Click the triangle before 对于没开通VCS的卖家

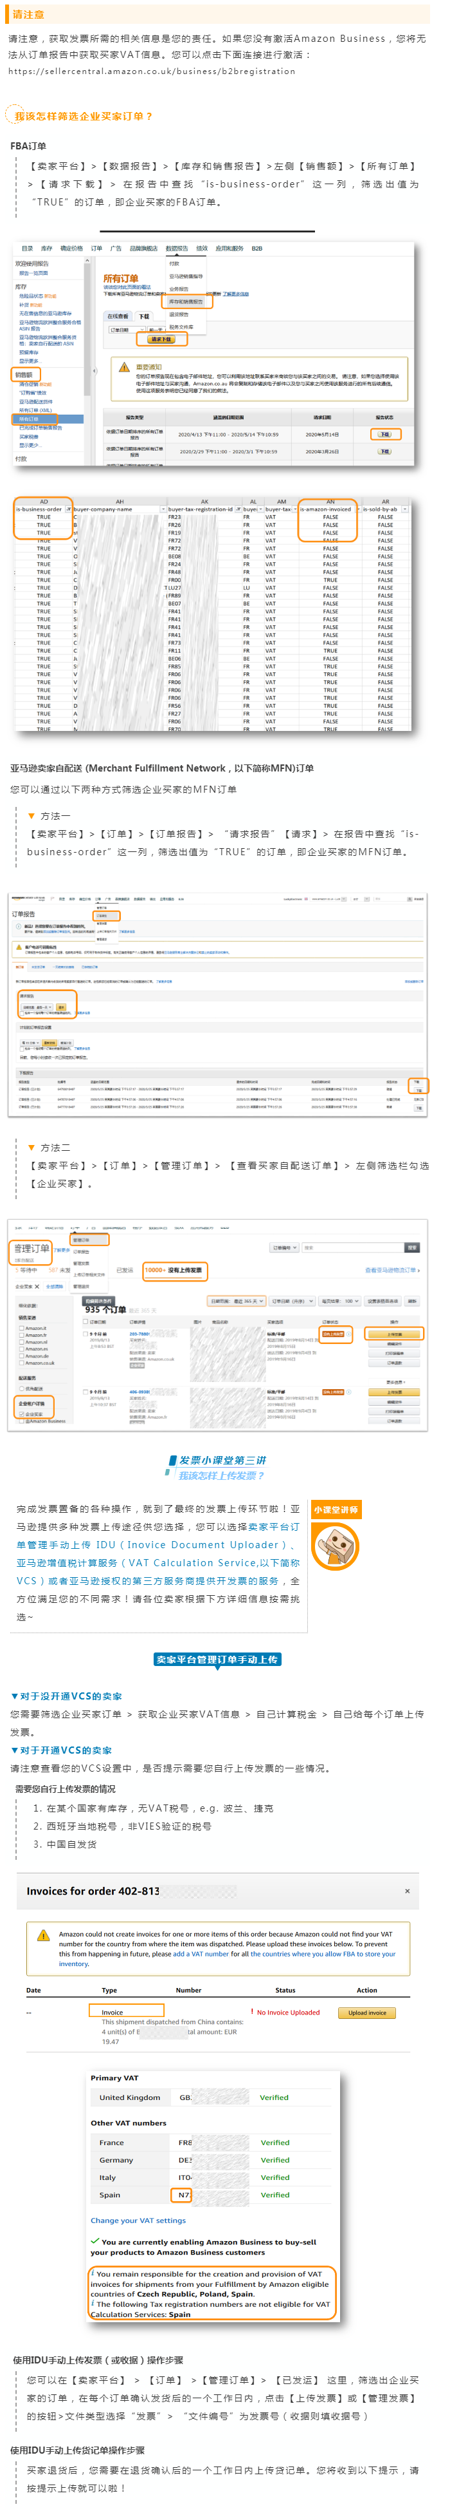click(15, 1696)
